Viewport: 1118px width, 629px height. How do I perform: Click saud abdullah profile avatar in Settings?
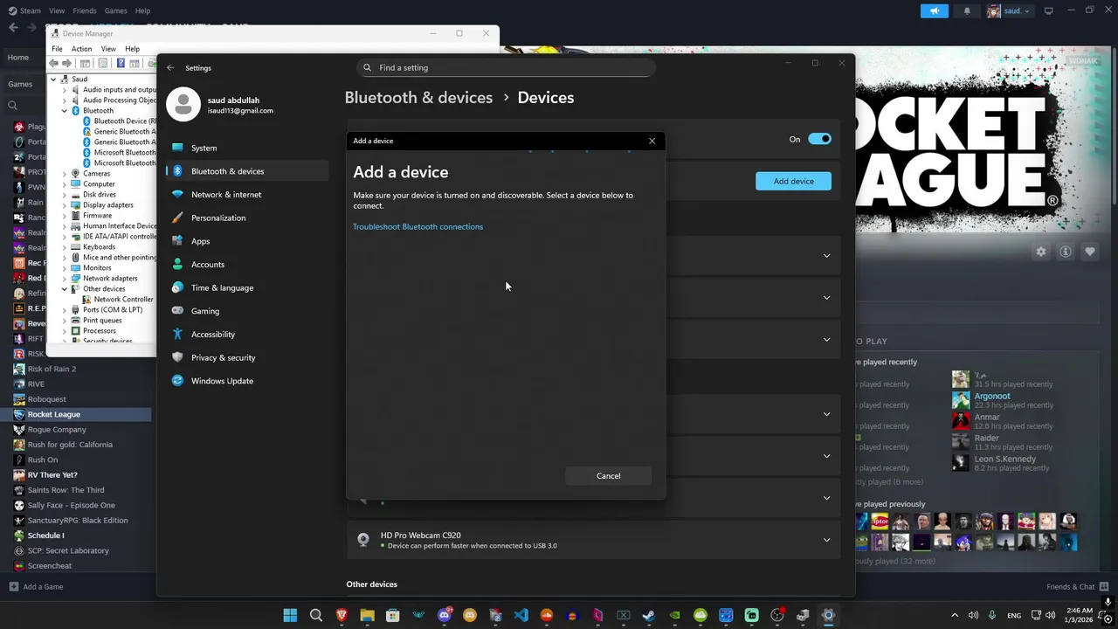click(x=183, y=104)
